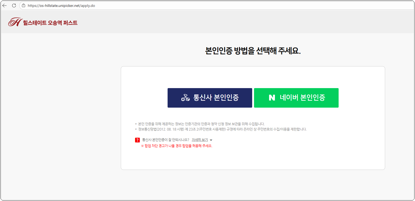View site information via the lock icon
The height and width of the screenshot is (201, 415).
click(24, 6)
